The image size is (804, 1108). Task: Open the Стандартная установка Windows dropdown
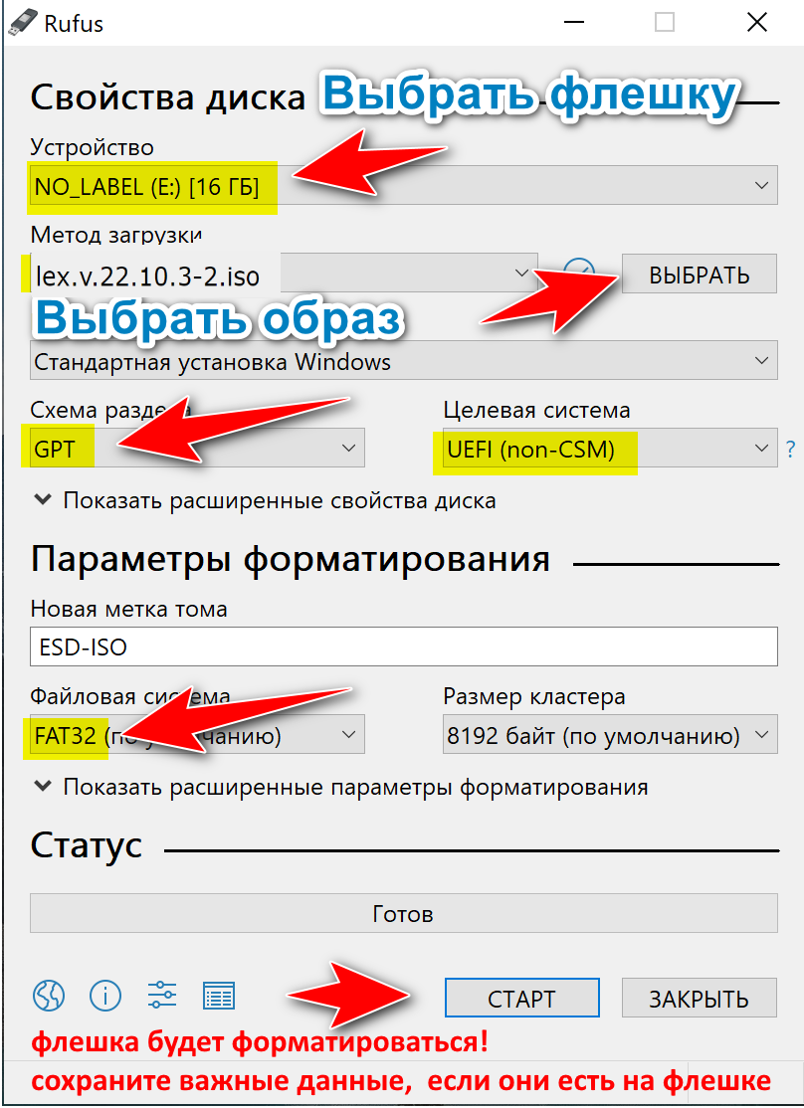click(x=404, y=361)
